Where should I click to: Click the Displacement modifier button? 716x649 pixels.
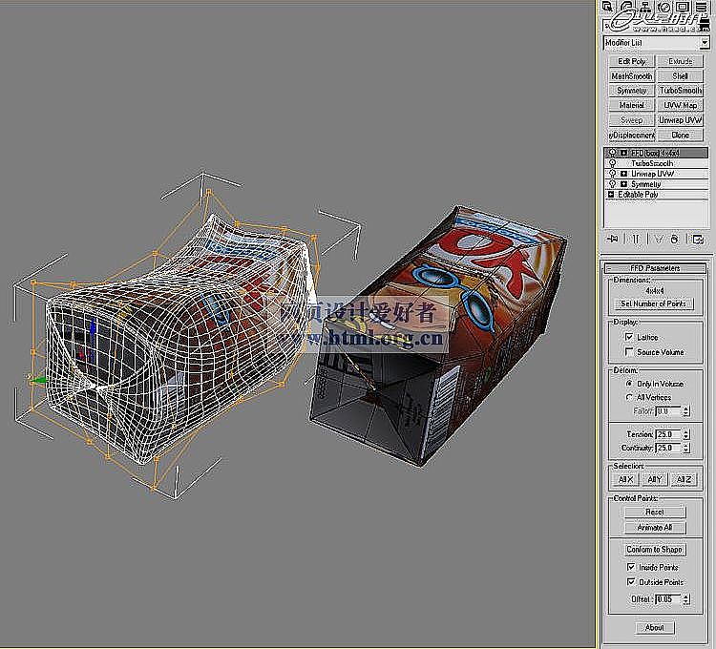click(x=632, y=136)
